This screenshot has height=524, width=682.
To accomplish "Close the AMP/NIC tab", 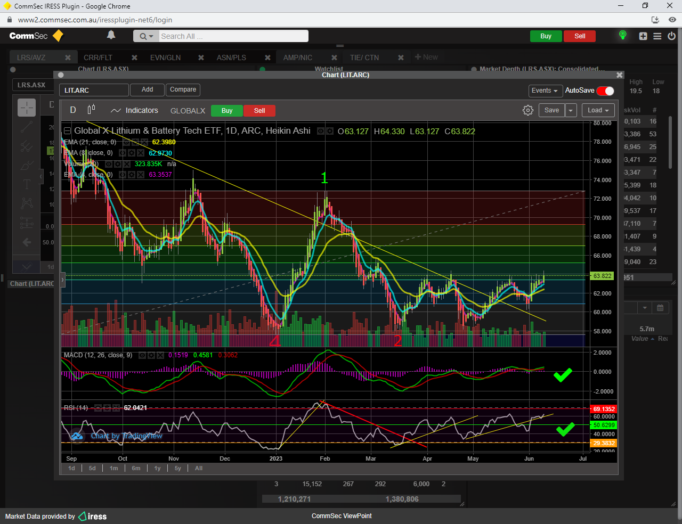I will [334, 58].
